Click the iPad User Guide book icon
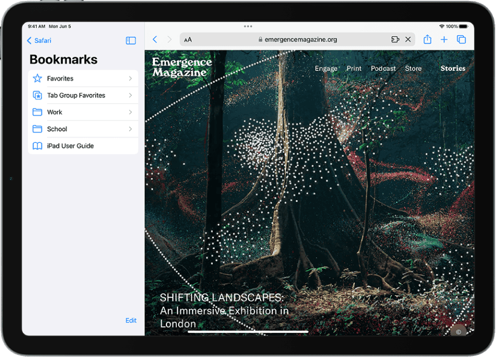Viewport: 496px width, 357px height. (x=37, y=146)
